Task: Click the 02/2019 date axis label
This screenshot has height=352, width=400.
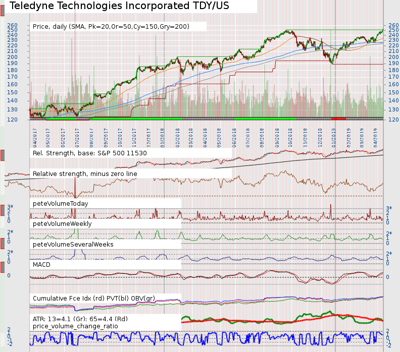Action: coord(348,138)
